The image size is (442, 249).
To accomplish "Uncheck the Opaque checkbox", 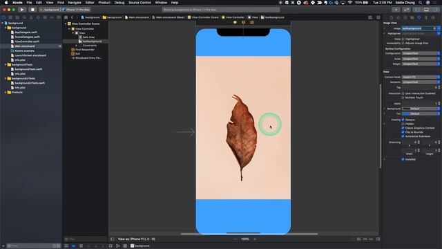I will click(x=403, y=120).
